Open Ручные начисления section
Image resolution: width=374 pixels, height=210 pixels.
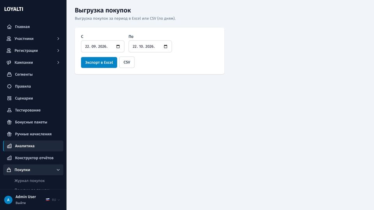click(x=33, y=134)
